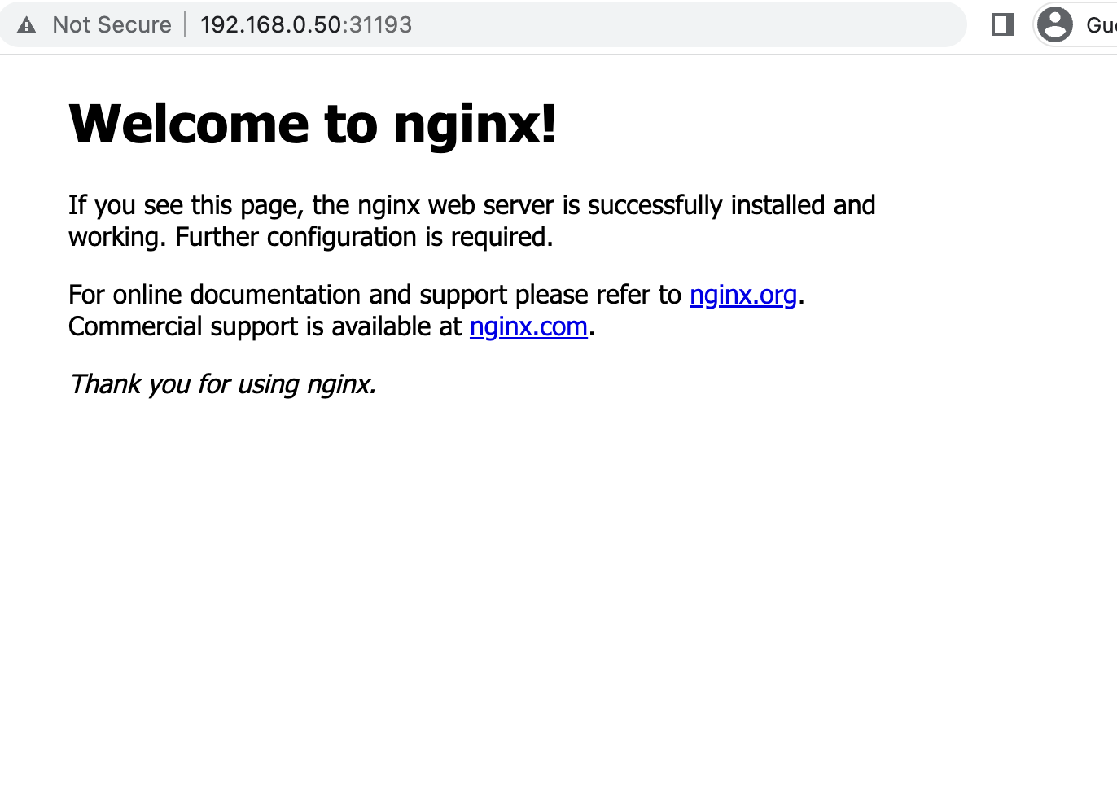The height and width of the screenshot is (806, 1117).
Task: Click the Welcome to nginx! heading
Action: tap(313, 125)
